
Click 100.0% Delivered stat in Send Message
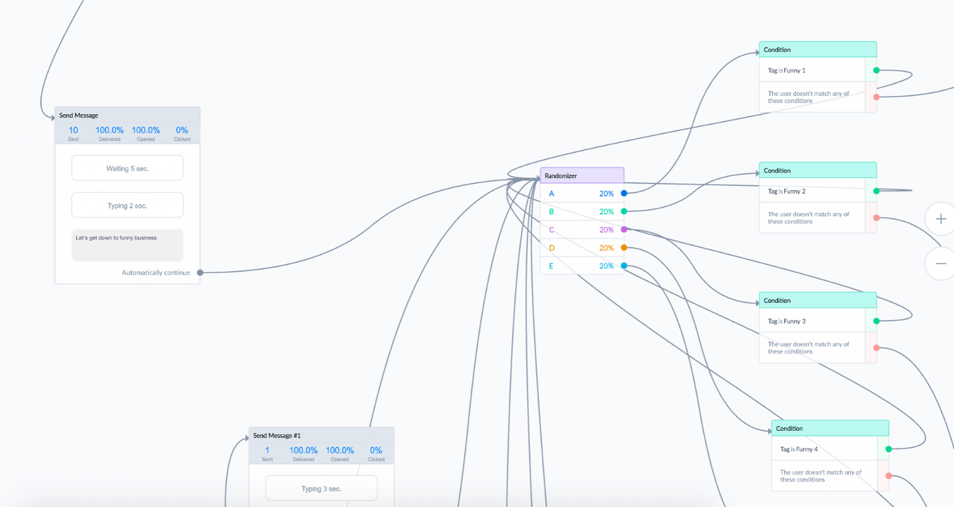click(x=110, y=133)
